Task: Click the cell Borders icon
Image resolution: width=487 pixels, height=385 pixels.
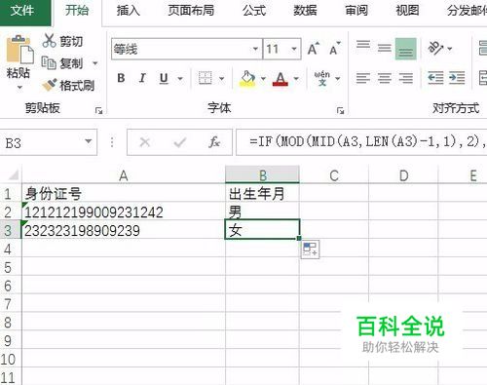Action: (206, 78)
